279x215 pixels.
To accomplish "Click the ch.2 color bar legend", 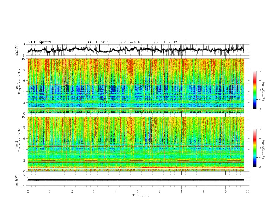I will coord(255,148).
